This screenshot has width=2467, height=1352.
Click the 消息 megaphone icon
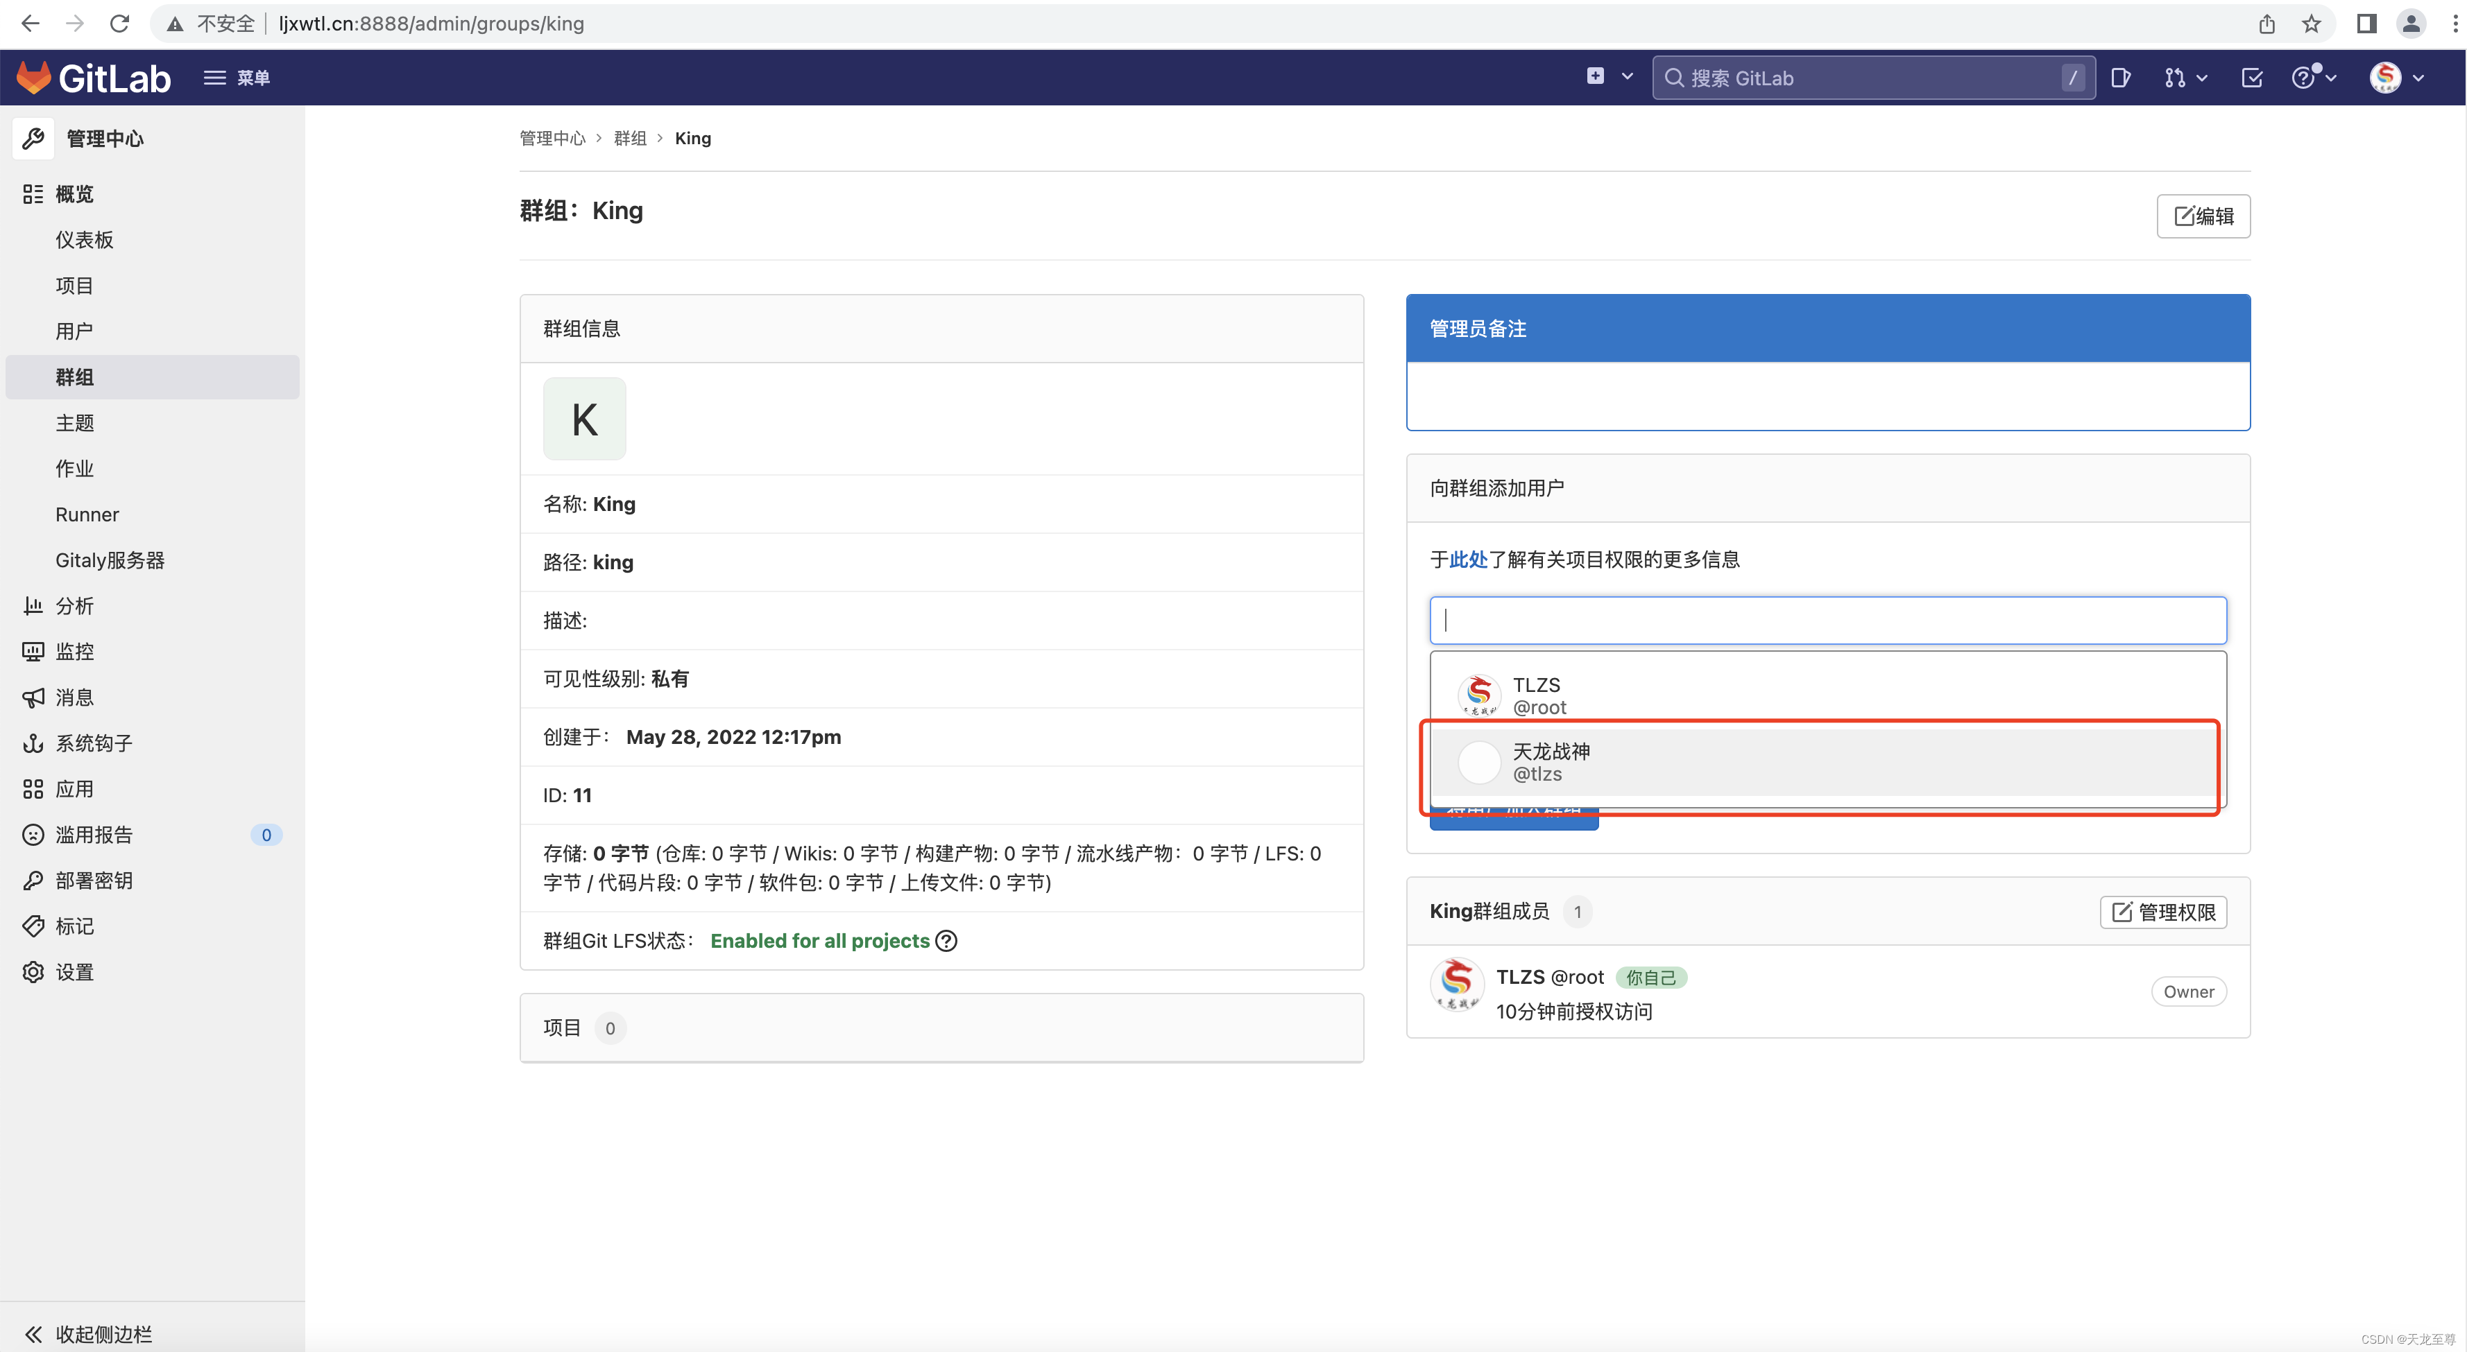[33, 697]
